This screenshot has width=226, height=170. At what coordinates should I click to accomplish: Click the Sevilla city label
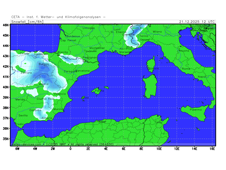point(23,115)
